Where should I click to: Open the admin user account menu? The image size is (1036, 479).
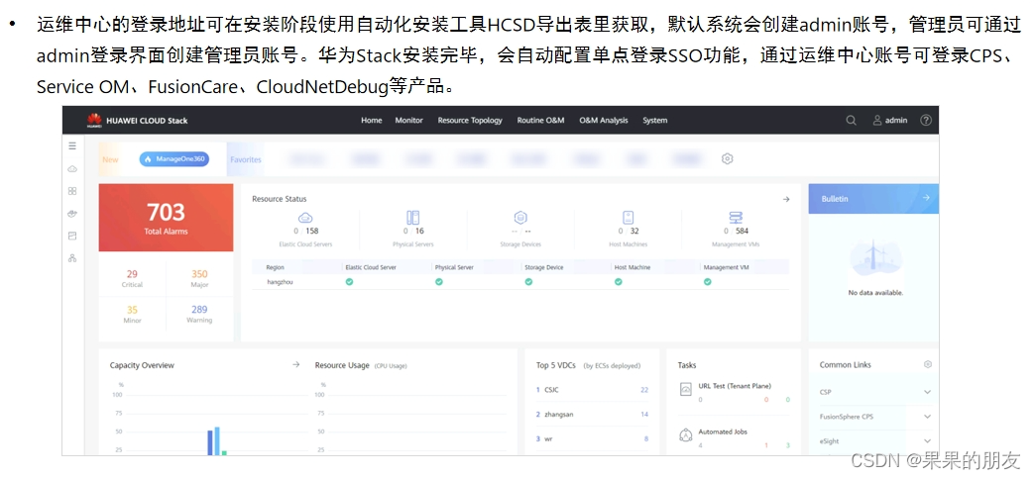tap(890, 120)
